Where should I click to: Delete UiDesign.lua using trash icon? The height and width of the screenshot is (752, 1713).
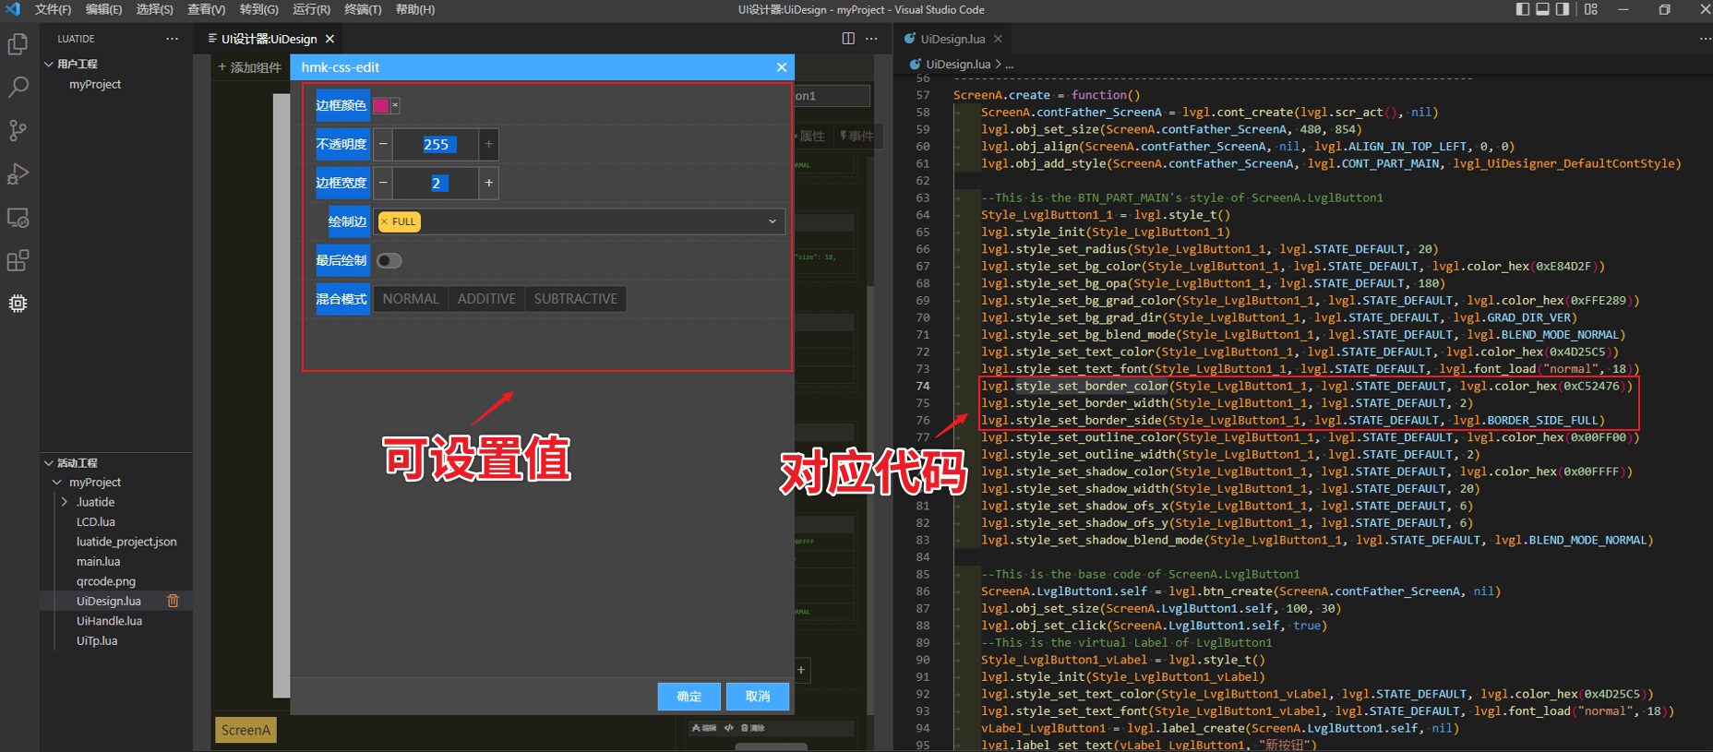[x=173, y=601]
